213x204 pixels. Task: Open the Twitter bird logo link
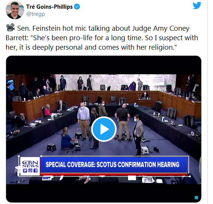[x=197, y=6]
